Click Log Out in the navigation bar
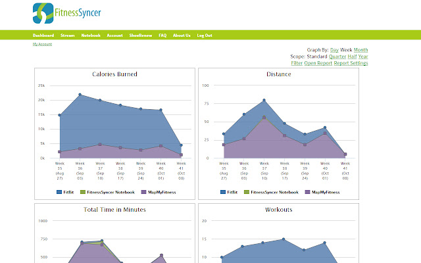Screen dimensions: 421x263 tap(205, 36)
